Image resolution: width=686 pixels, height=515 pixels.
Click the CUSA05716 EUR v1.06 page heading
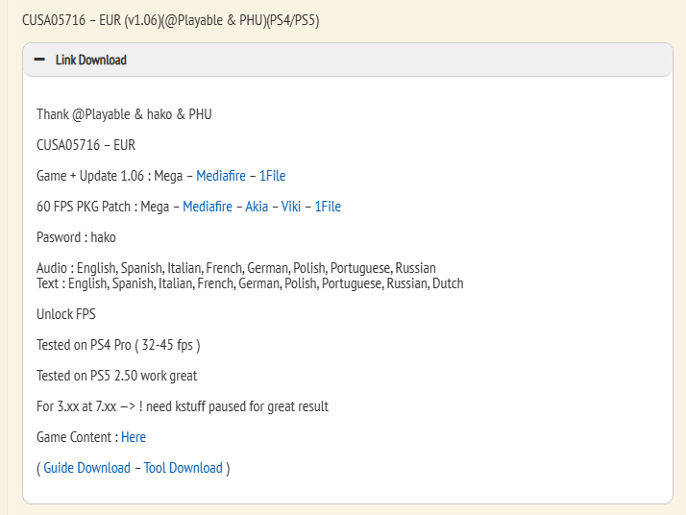click(x=171, y=20)
